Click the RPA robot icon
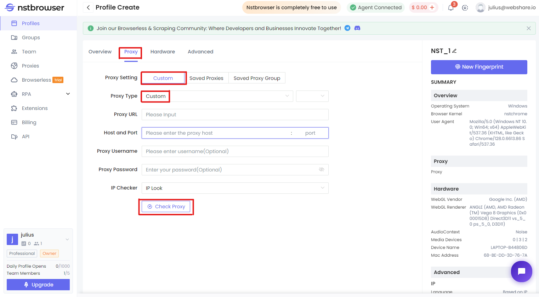This screenshot has width=539, height=297. pyautogui.click(x=14, y=94)
